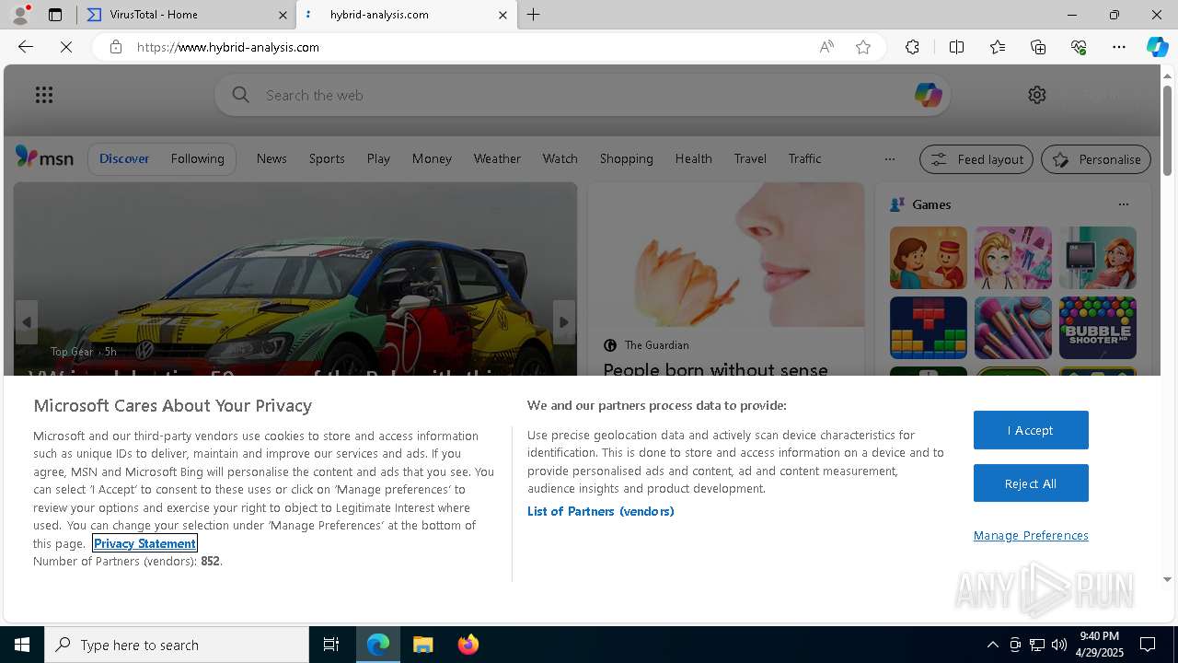View site information lock icon
Screen dimensions: 1178x663
[116, 47]
